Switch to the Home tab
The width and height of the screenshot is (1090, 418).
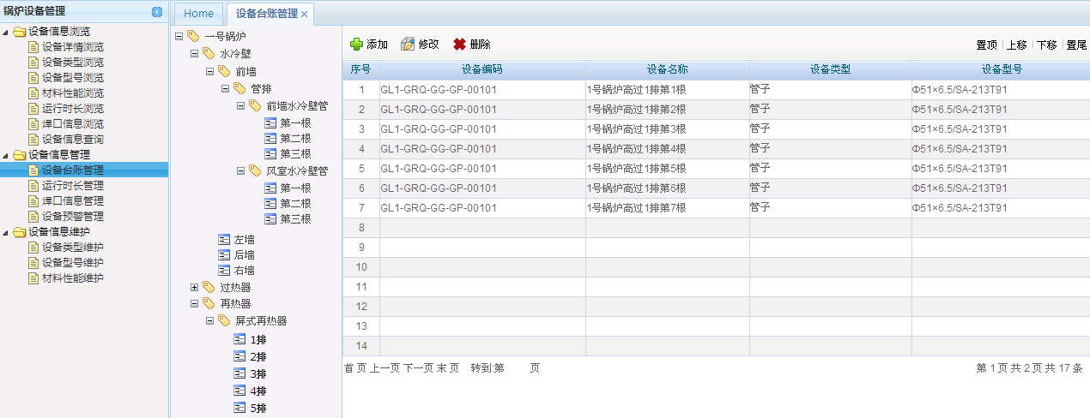tap(198, 14)
